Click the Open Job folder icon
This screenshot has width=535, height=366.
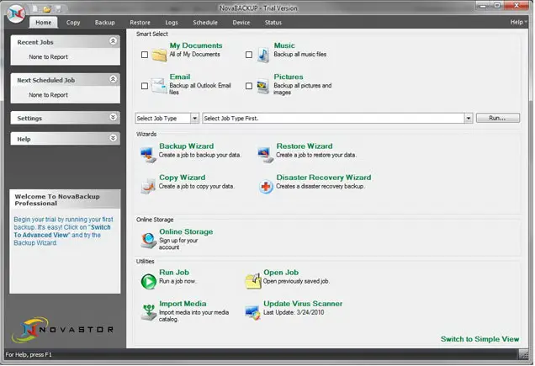click(253, 281)
